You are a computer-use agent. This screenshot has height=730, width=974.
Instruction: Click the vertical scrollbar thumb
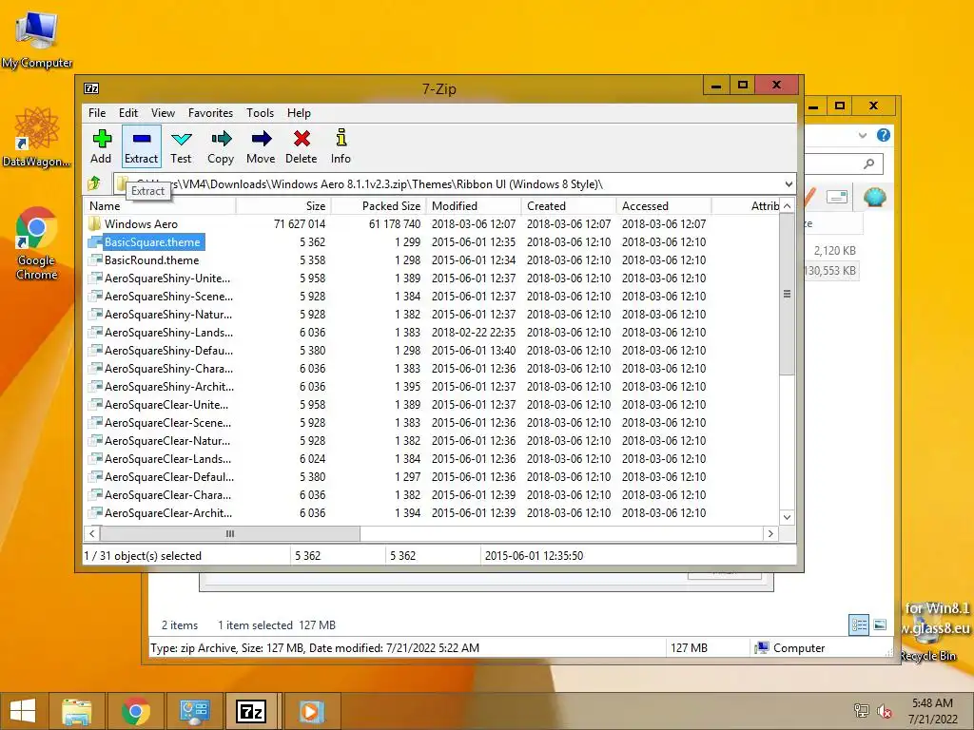click(787, 295)
